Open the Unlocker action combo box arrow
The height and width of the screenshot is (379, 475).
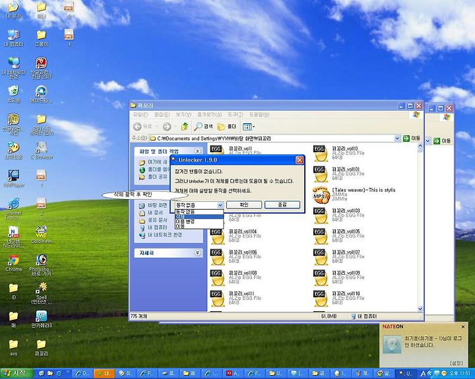click(x=220, y=205)
